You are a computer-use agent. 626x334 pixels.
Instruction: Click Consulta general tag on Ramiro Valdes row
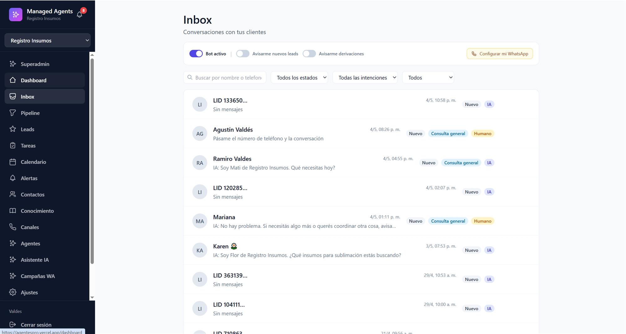tap(461, 163)
